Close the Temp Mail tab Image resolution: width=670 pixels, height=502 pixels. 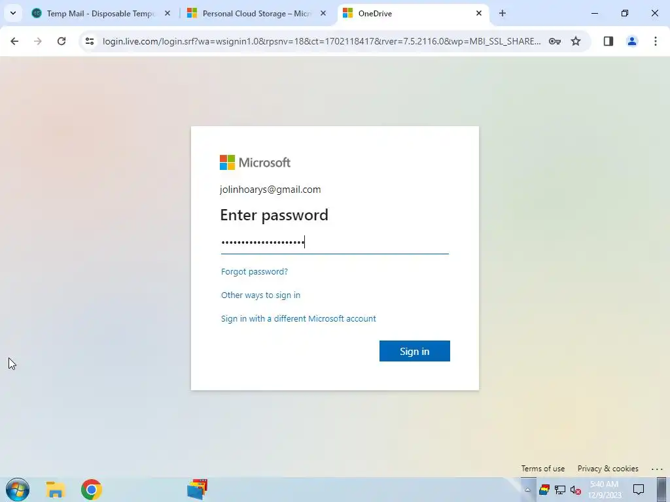click(x=167, y=14)
